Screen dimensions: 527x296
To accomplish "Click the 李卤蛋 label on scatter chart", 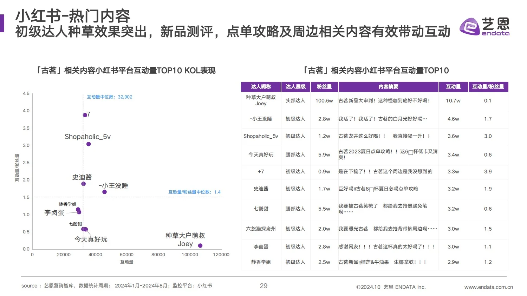I will coord(54,213).
